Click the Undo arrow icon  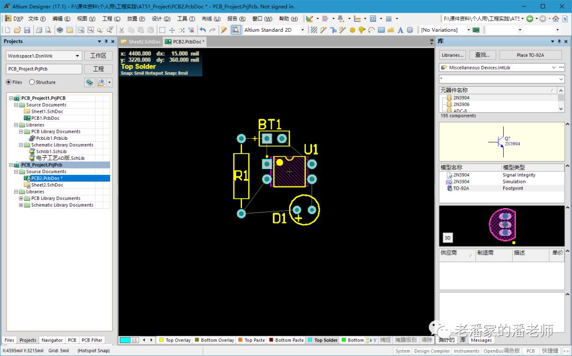click(203, 30)
